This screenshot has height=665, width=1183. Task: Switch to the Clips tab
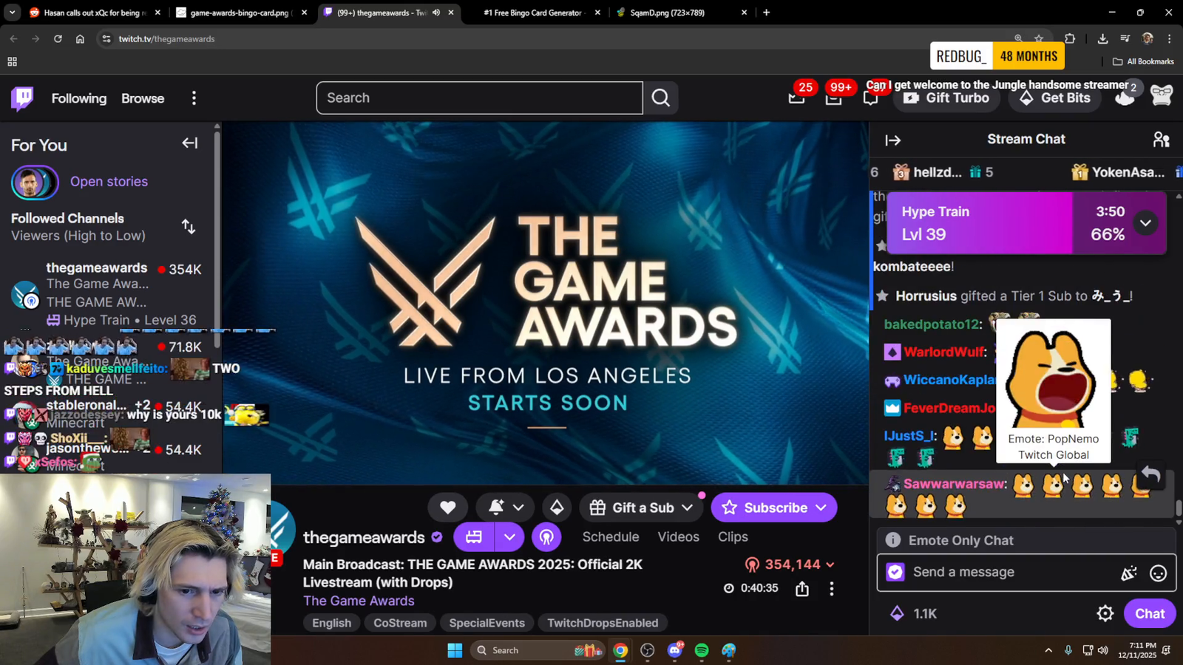pos(733,537)
